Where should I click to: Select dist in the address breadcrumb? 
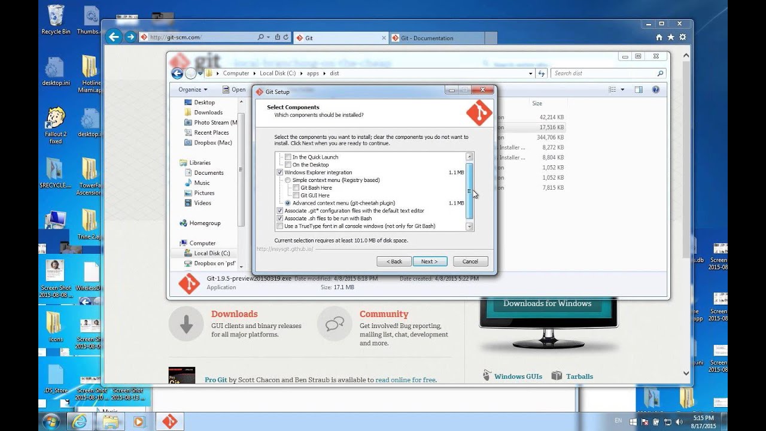pos(335,74)
